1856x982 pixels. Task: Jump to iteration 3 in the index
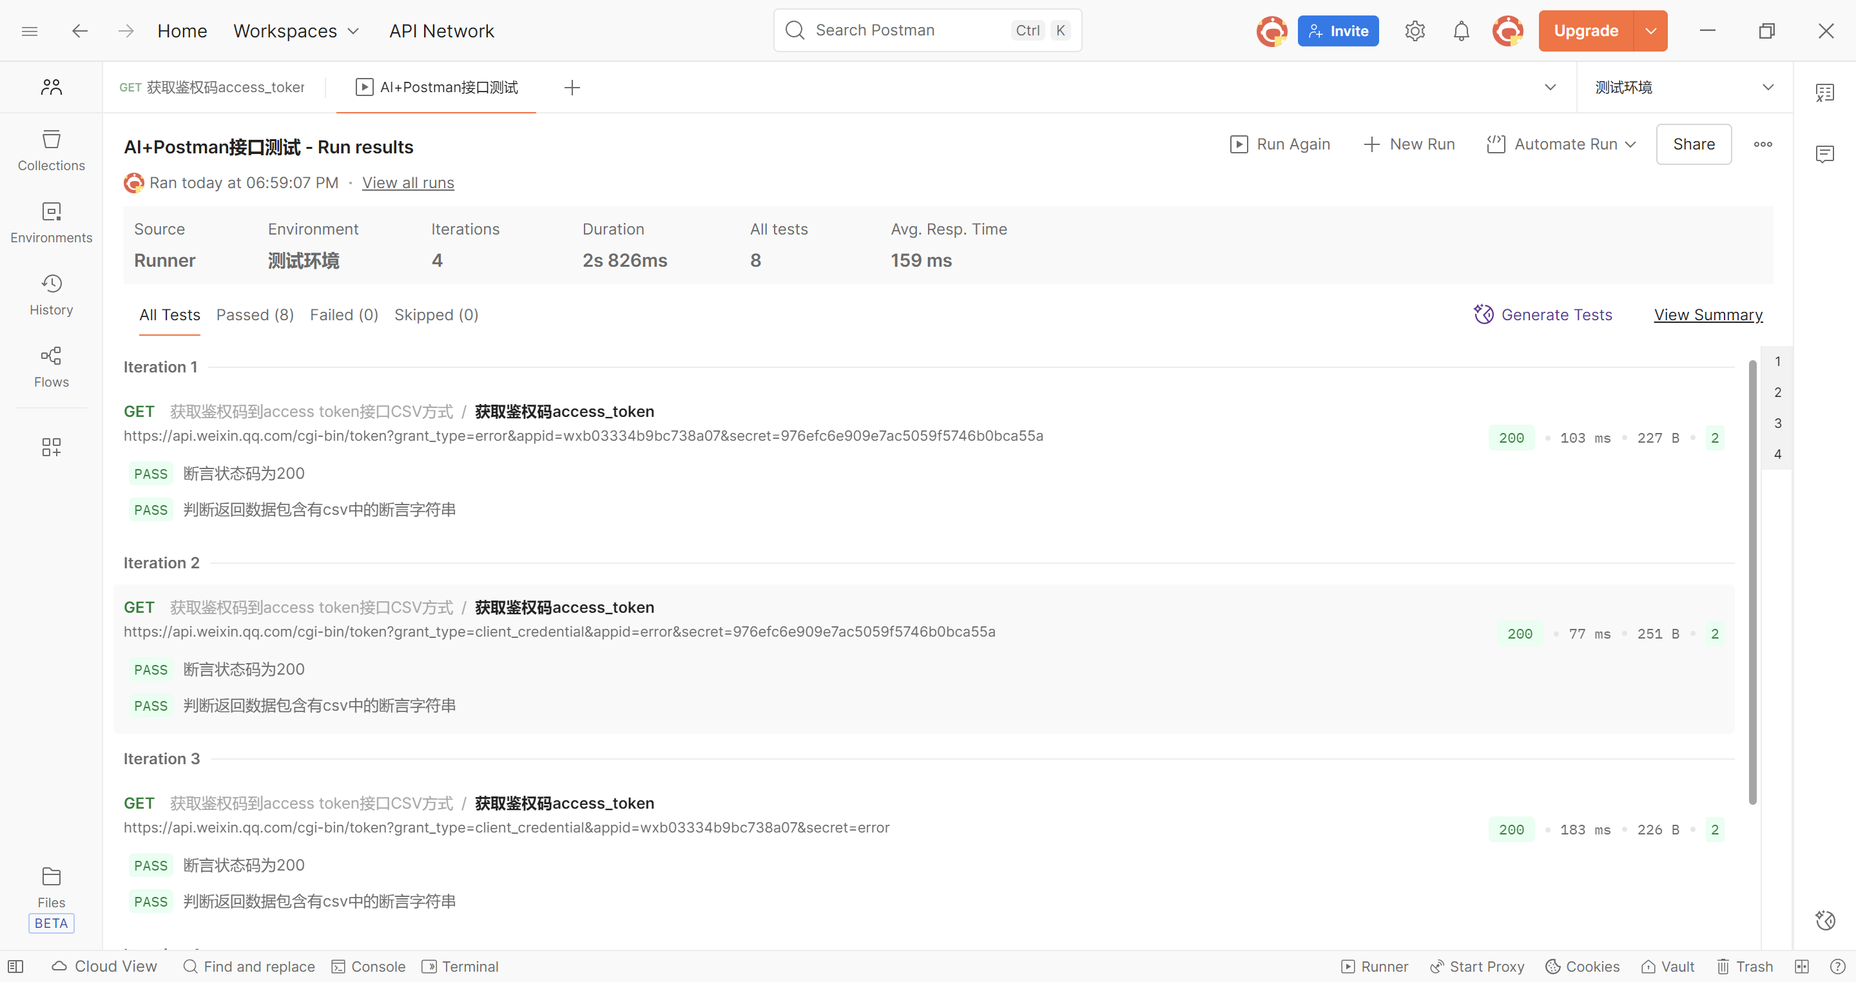click(1777, 423)
